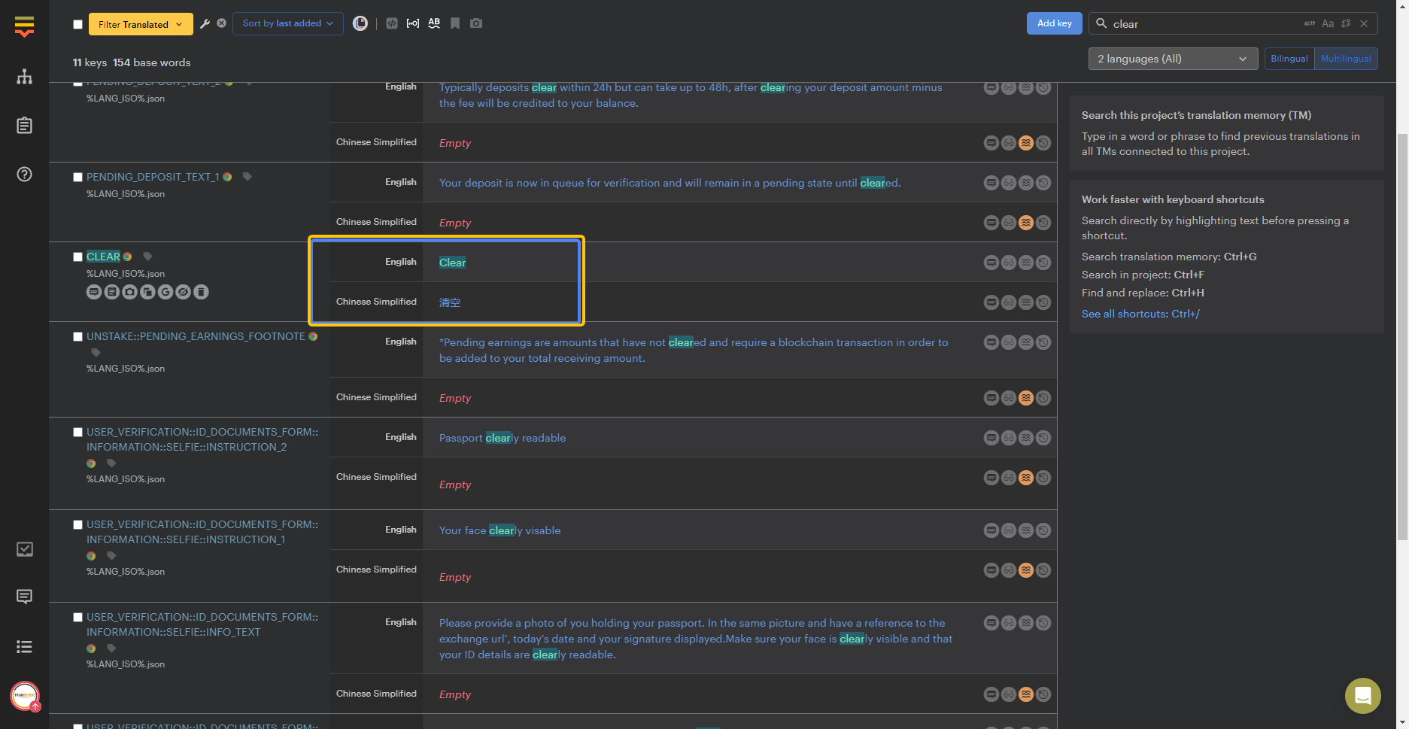Open filter settings with the wrench icon

click(205, 23)
